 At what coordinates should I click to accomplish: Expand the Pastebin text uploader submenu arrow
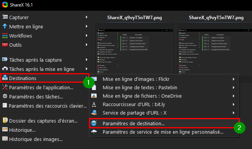pyautogui.click(x=234, y=88)
